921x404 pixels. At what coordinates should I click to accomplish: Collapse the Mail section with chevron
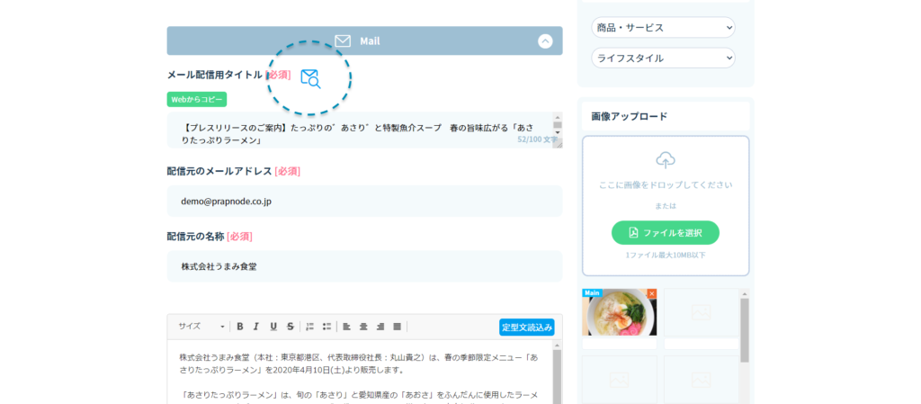544,40
